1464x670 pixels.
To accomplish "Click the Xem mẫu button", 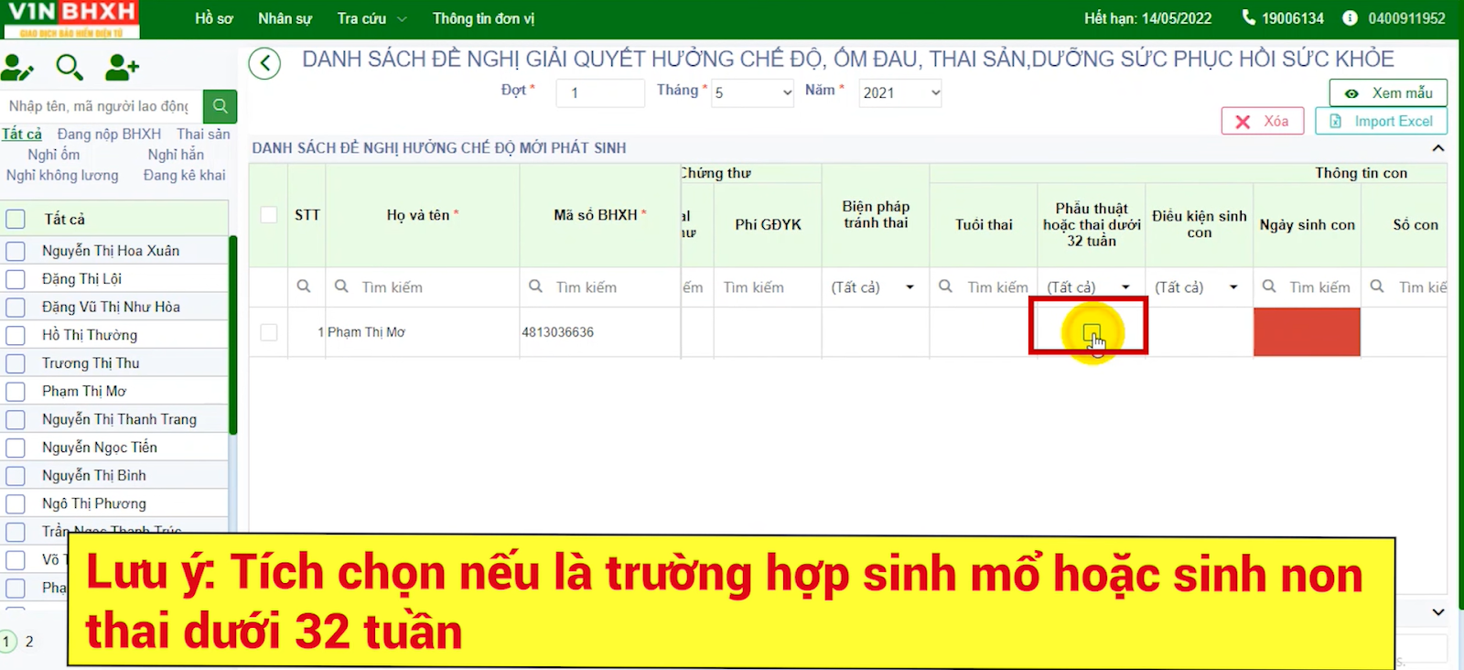I will click(x=1388, y=92).
